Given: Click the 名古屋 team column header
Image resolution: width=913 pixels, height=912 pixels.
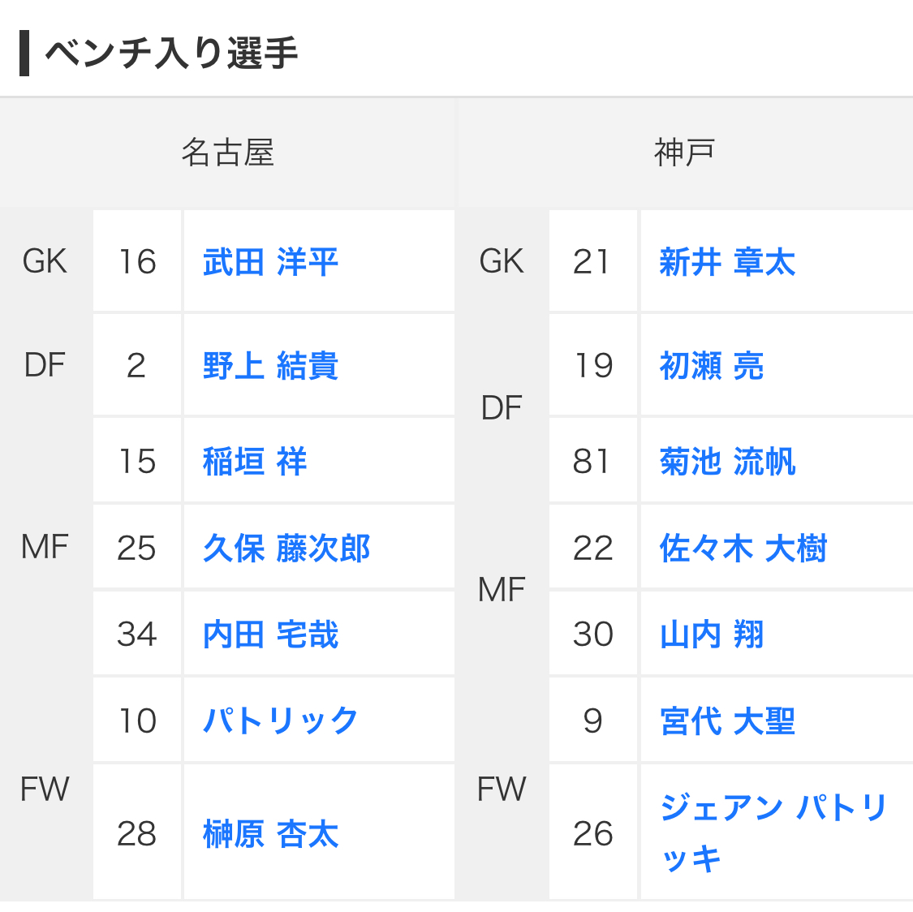Looking at the screenshot, I should pos(228,153).
